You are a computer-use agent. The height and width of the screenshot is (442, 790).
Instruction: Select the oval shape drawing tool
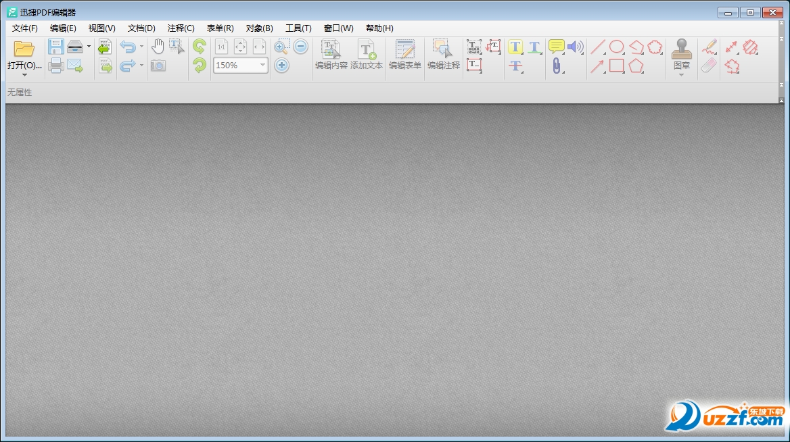tap(616, 47)
